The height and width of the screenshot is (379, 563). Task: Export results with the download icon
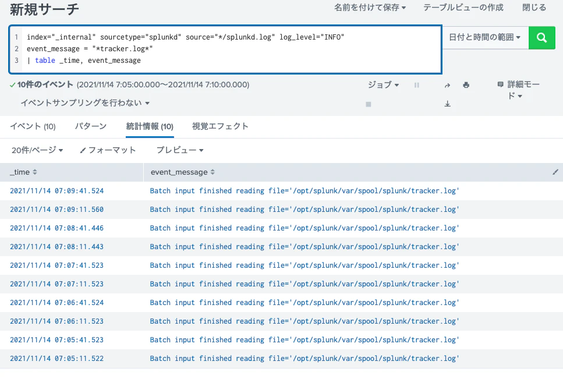tap(447, 104)
